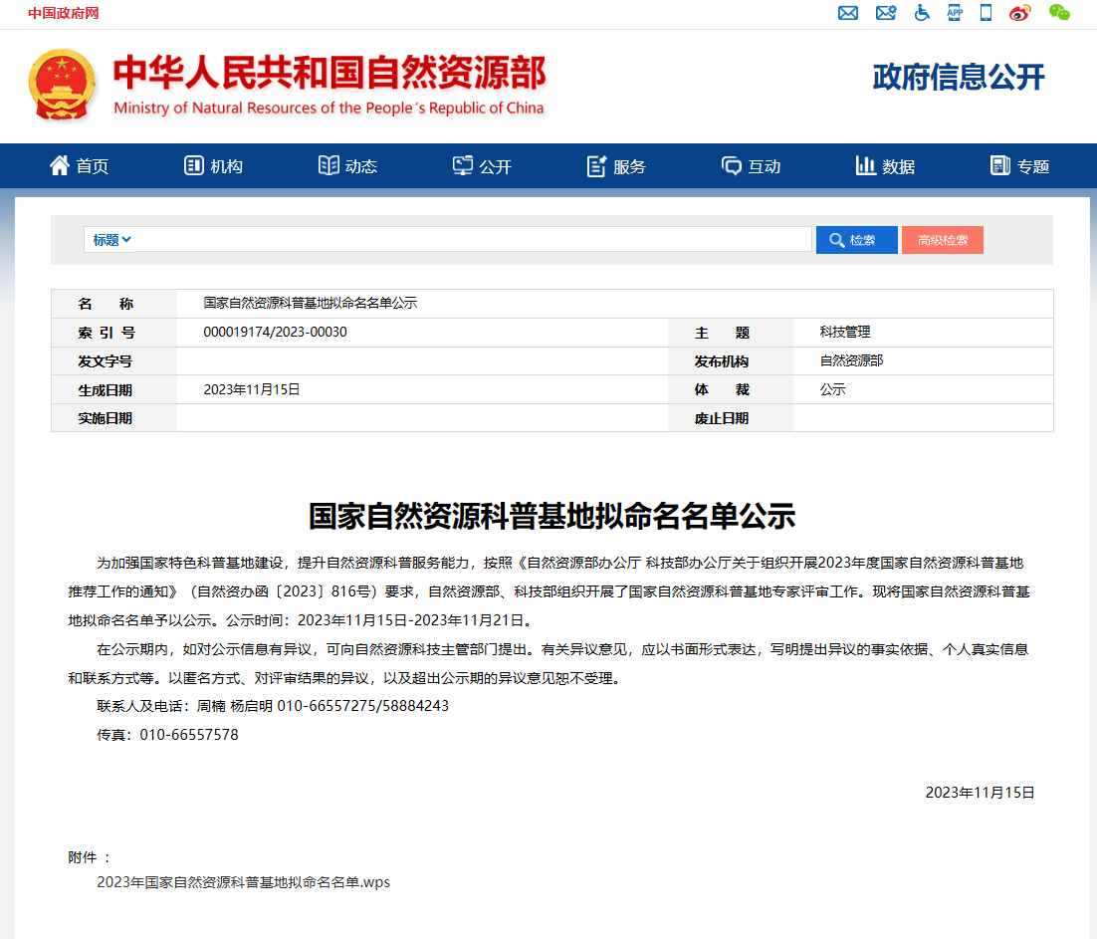1097x939 pixels.
Task: Click the blue 检索 search button
Action: pyautogui.click(x=856, y=240)
